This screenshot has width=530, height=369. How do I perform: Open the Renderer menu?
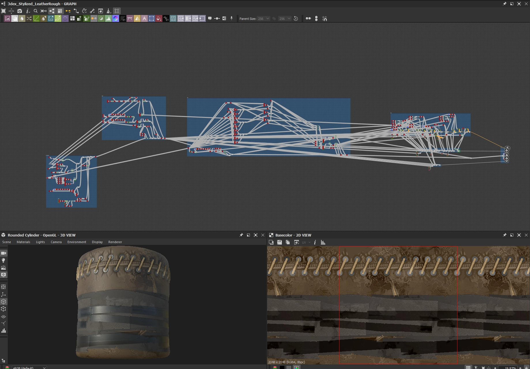coord(115,242)
